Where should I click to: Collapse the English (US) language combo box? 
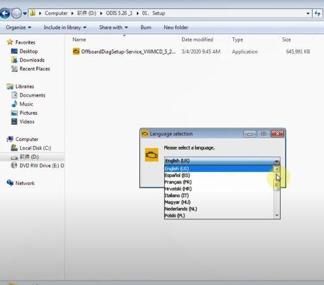pos(277,161)
